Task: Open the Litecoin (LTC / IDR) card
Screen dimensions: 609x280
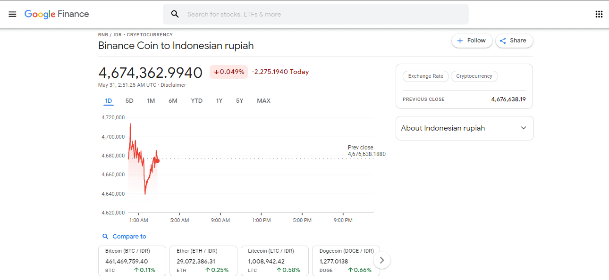Action: (275, 261)
